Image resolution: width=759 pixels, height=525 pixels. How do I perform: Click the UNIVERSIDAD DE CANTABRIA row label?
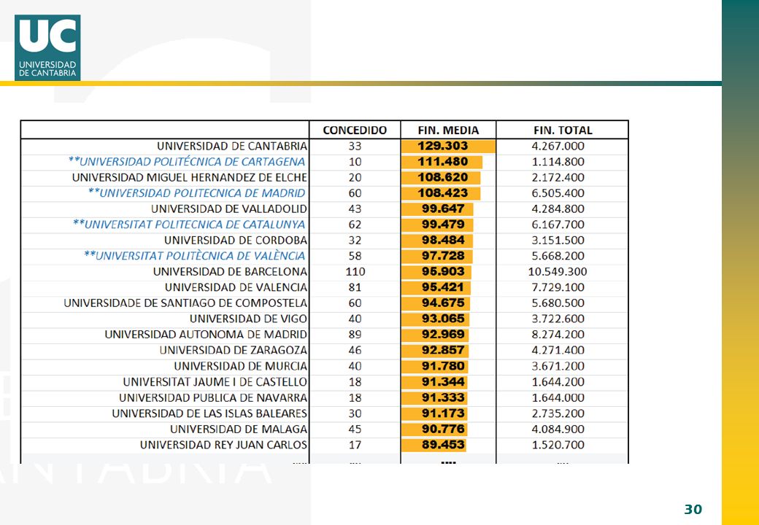pos(232,146)
